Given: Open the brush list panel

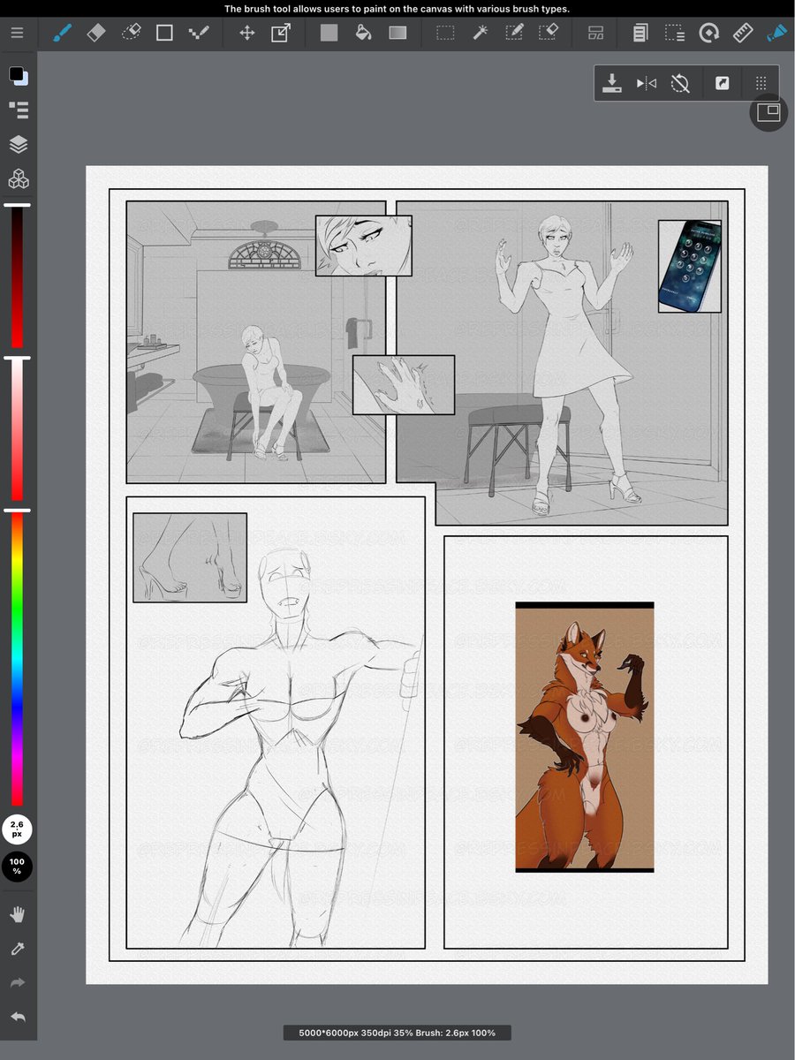Looking at the screenshot, I should [19, 110].
